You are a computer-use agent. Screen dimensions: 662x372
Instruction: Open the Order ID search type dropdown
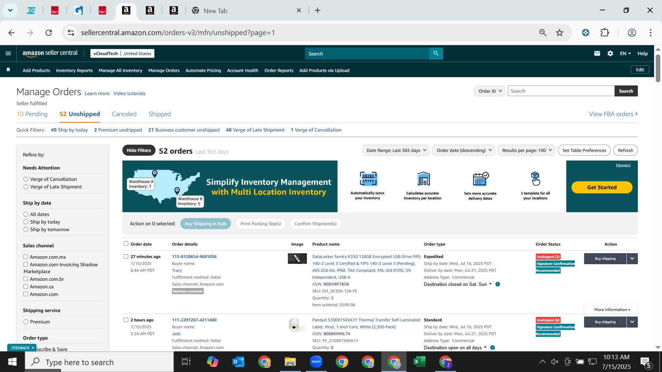click(490, 91)
